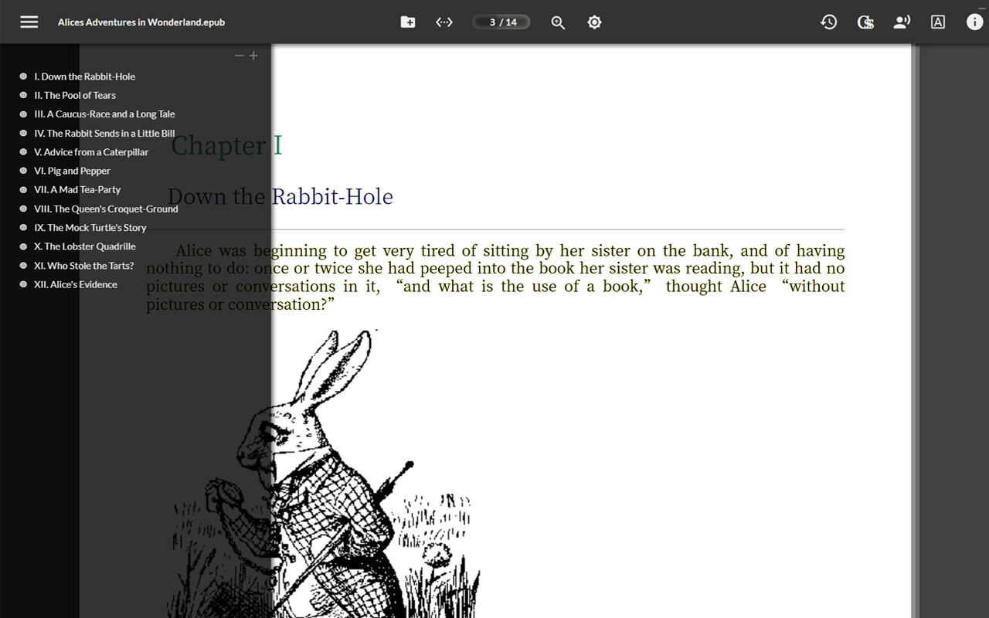This screenshot has width=989, height=618.
Task: Show book information
Action: [x=974, y=22]
